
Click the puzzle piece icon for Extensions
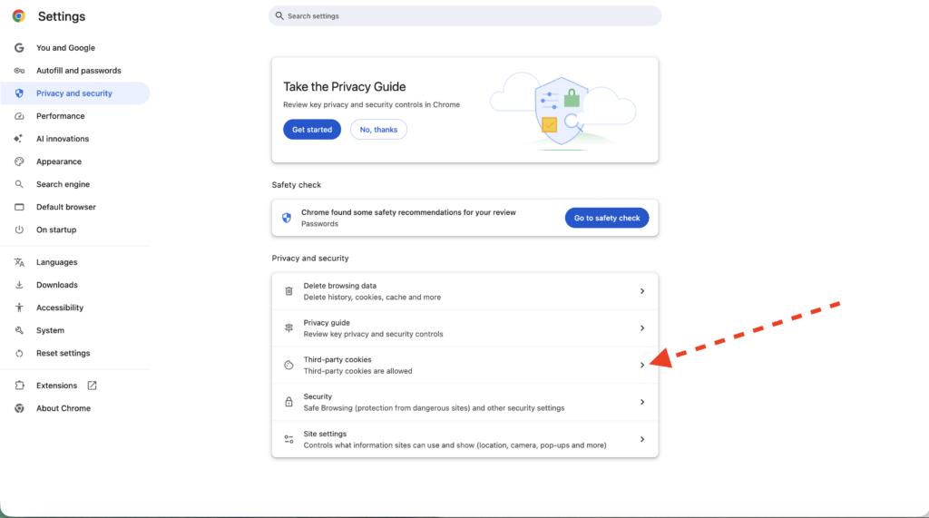pos(19,386)
